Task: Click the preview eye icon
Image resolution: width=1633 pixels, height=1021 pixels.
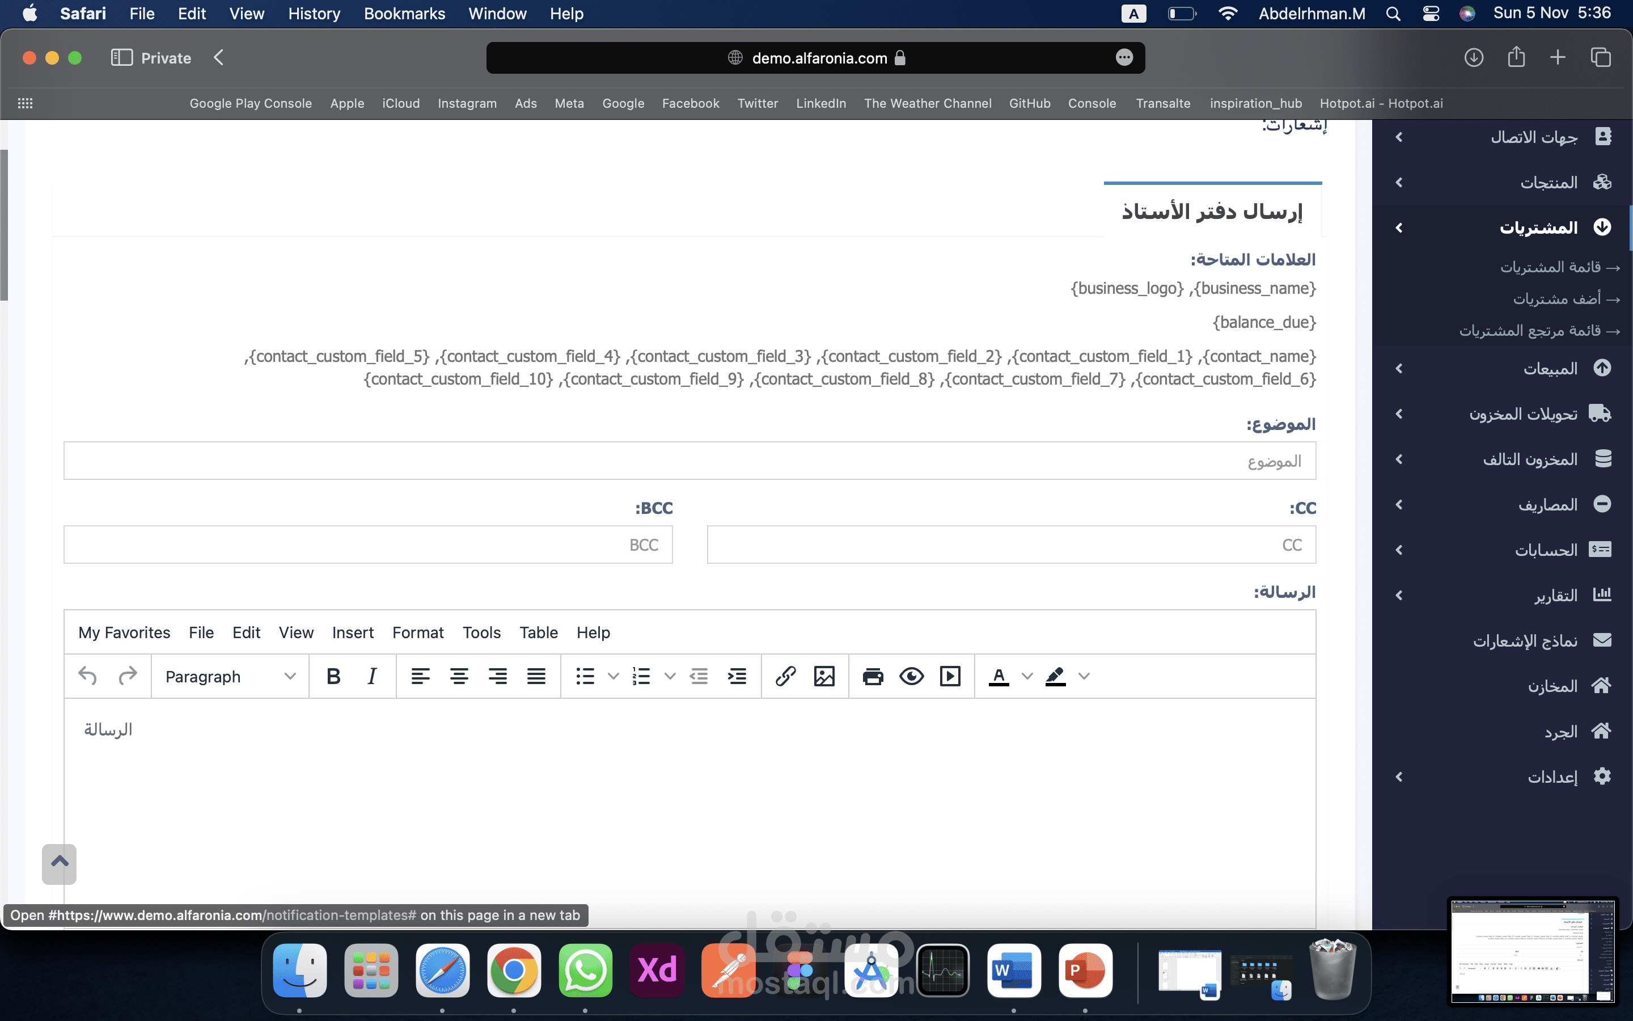Action: (911, 676)
